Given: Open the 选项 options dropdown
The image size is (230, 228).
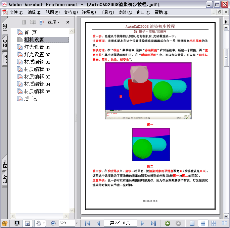Looking at the screenshot, I should [54, 22].
